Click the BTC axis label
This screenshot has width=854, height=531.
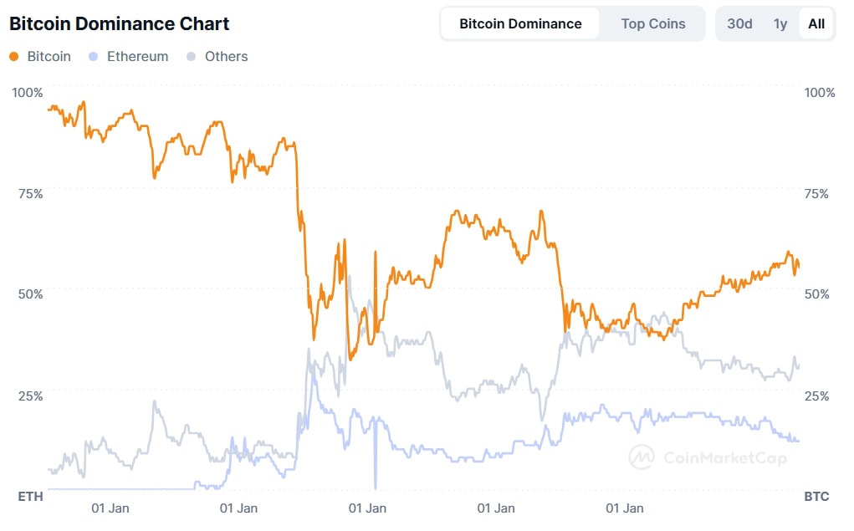(x=816, y=496)
